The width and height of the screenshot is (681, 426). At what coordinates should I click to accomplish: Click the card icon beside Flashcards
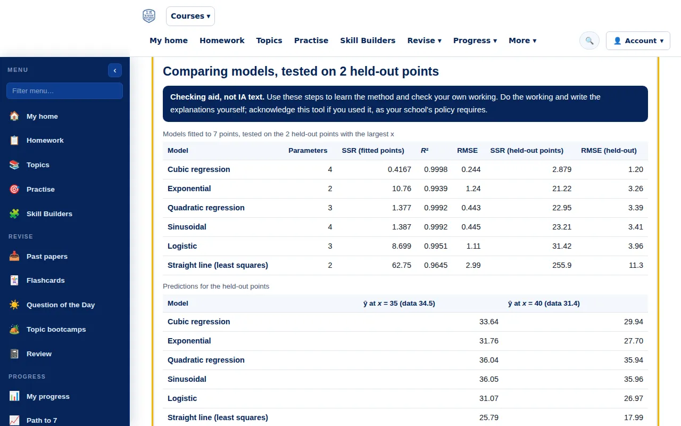14,281
